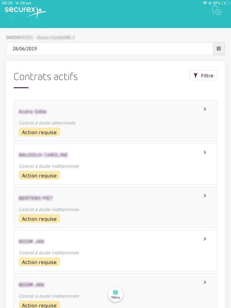Tap Action requise on the second indéterminée contract
Screen dimensions: 231x308
pos(39,219)
